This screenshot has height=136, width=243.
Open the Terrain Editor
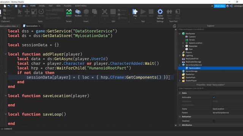(69, 13)
